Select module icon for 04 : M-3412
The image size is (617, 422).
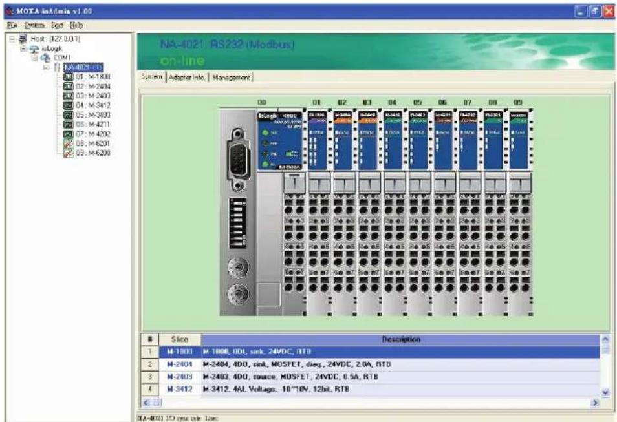point(69,105)
